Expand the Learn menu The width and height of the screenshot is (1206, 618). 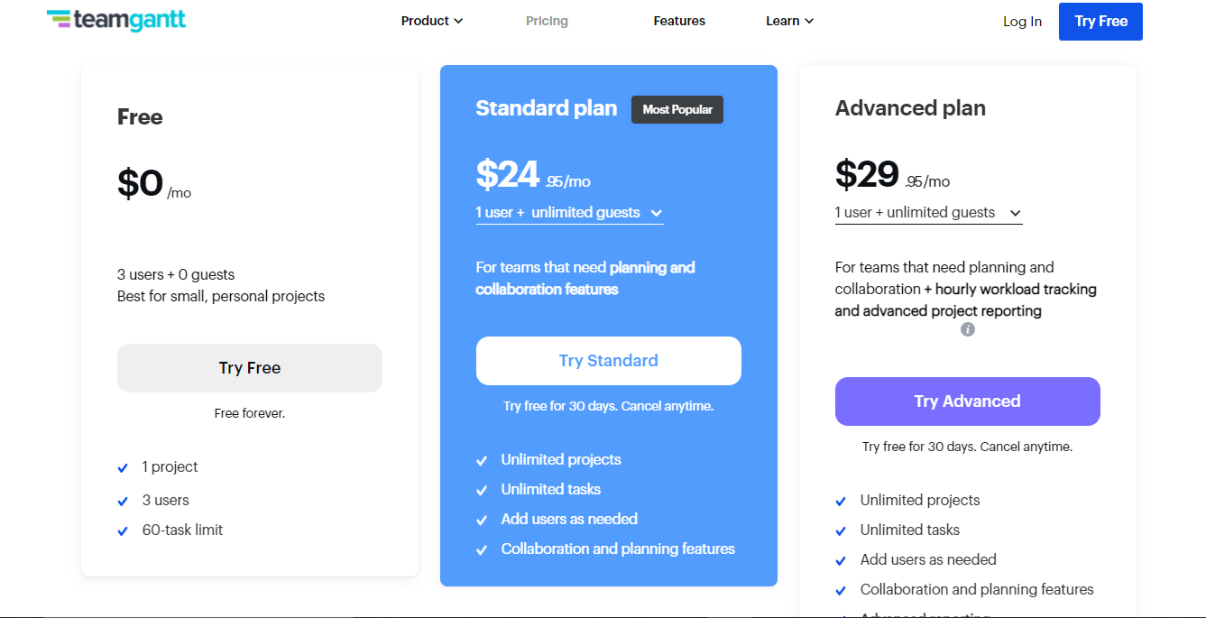point(789,21)
